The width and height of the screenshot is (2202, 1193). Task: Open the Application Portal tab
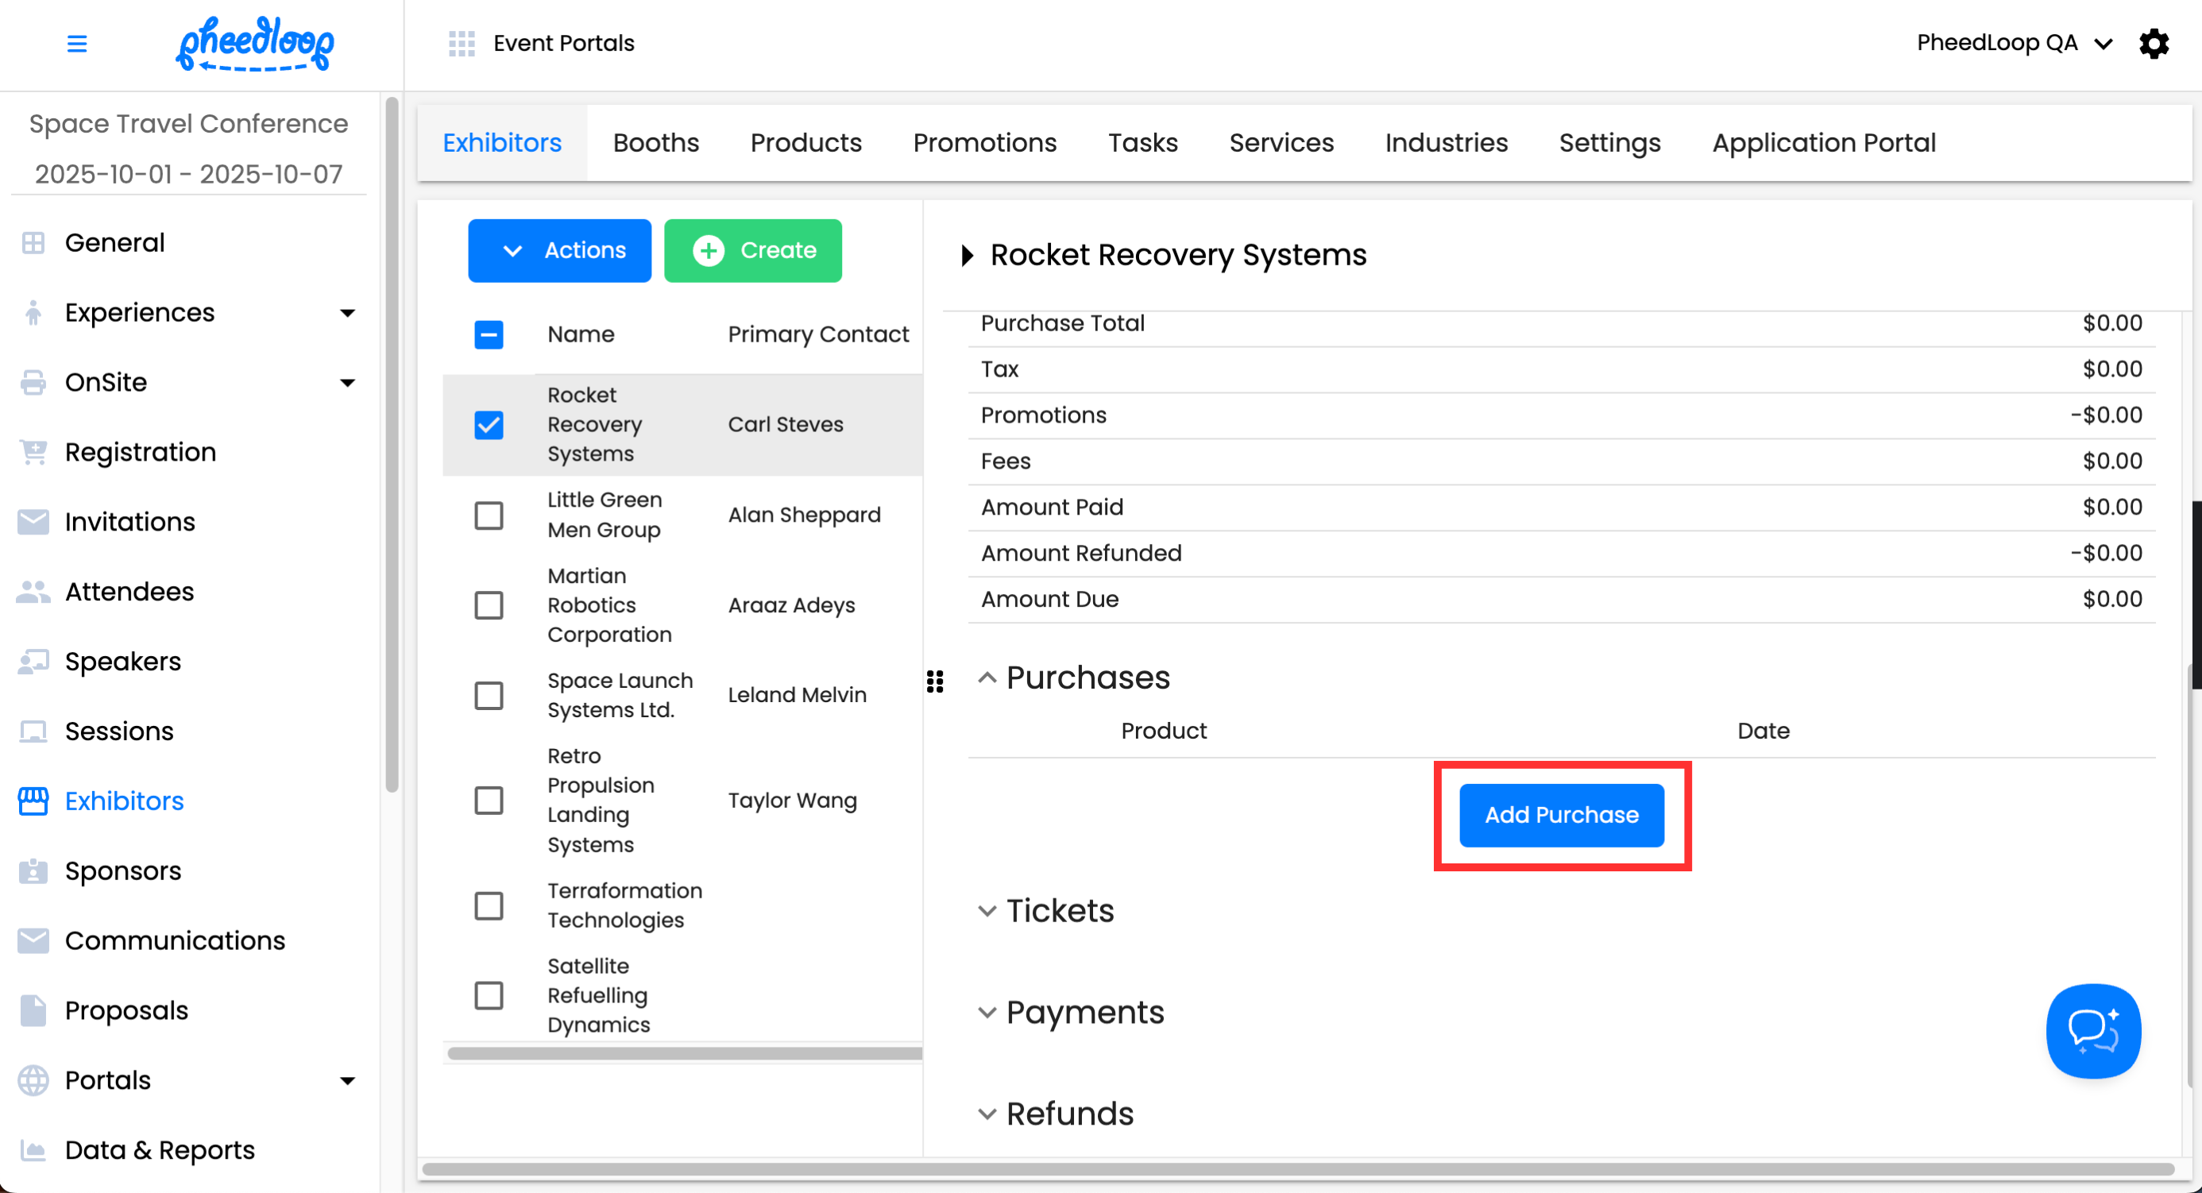click(x=1823, y=143)
